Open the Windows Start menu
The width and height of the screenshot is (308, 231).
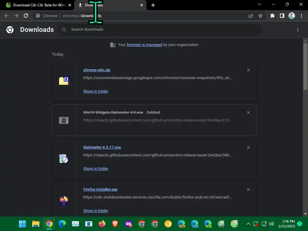point(22,224)
